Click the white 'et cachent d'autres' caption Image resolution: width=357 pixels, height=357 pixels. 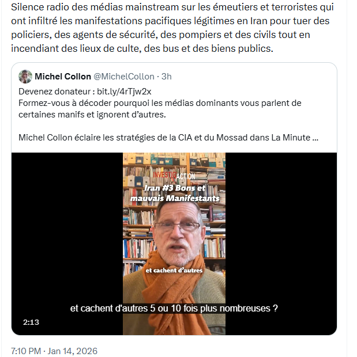174,270
